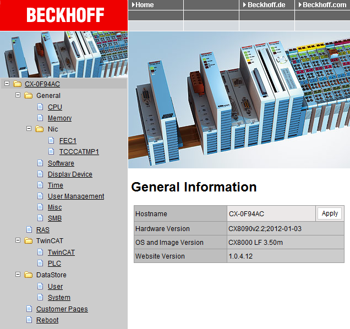The image size is (350, 329).
Task: Click the page icon next to Memory
Action: pos(40,118)
